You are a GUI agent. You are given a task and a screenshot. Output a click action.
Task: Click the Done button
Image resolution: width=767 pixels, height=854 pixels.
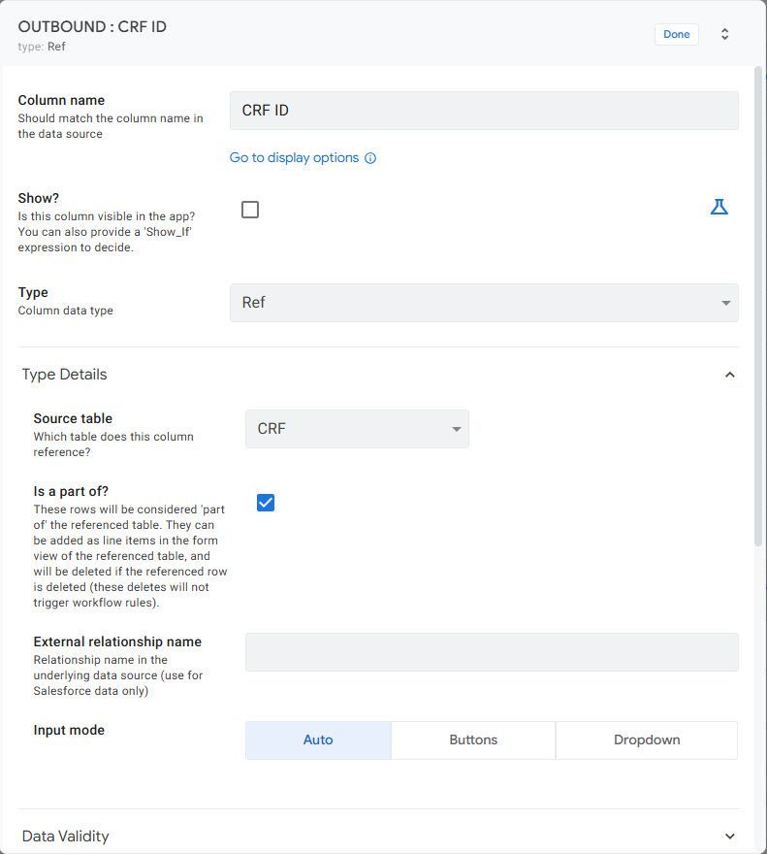point(676,34)
